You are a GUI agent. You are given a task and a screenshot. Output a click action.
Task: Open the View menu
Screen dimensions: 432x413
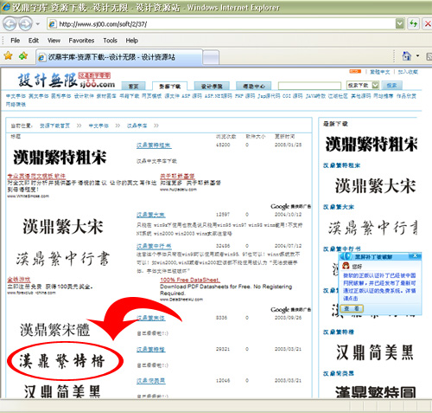click(x=54, y=41)
